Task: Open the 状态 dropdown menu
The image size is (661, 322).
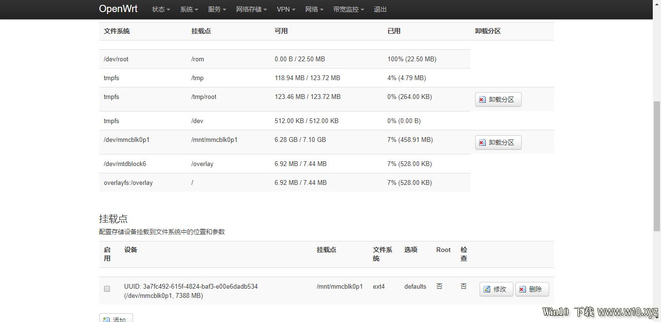Action: coord(161,9)
